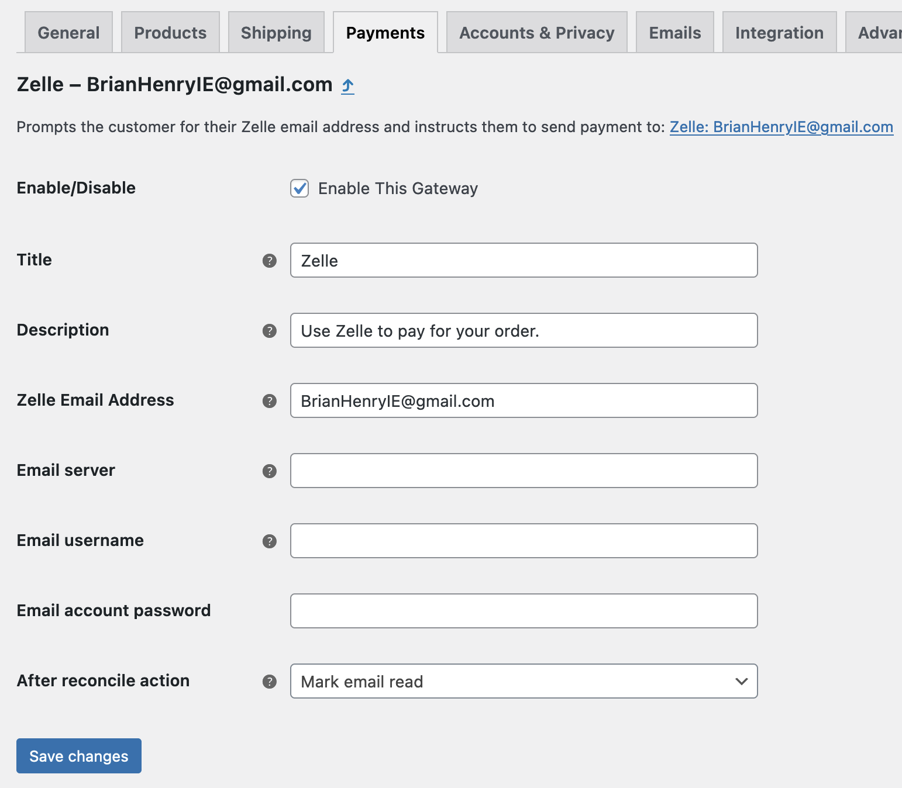Open the Accounts & Privacy tab
Screen dimensions: 902x788
(x=537, y=33)
